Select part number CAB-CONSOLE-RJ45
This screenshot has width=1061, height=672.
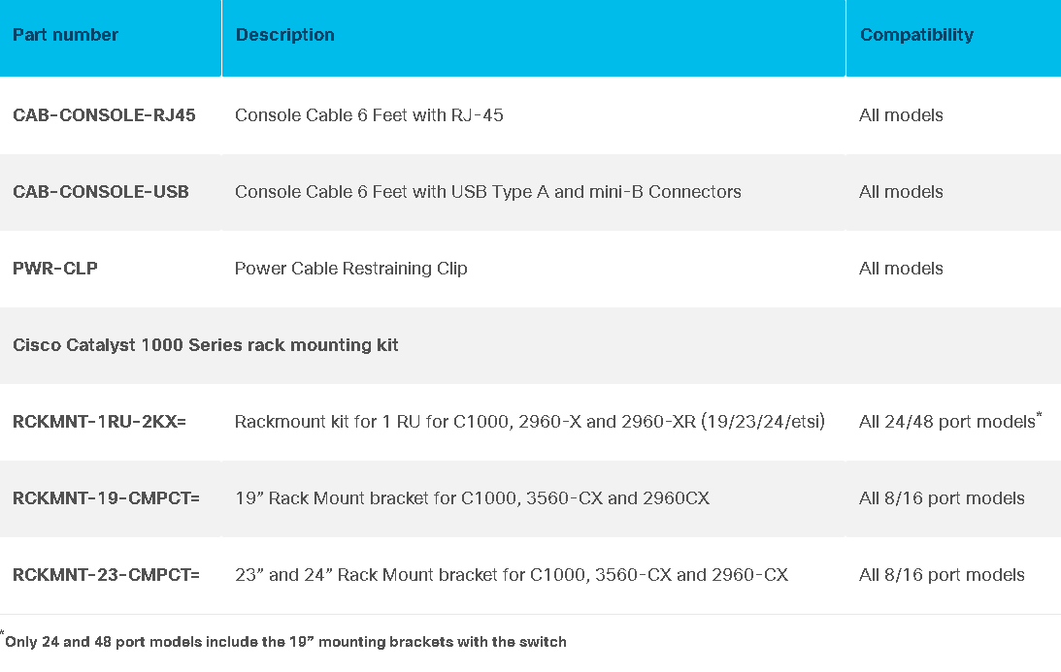tap(104, 115)
